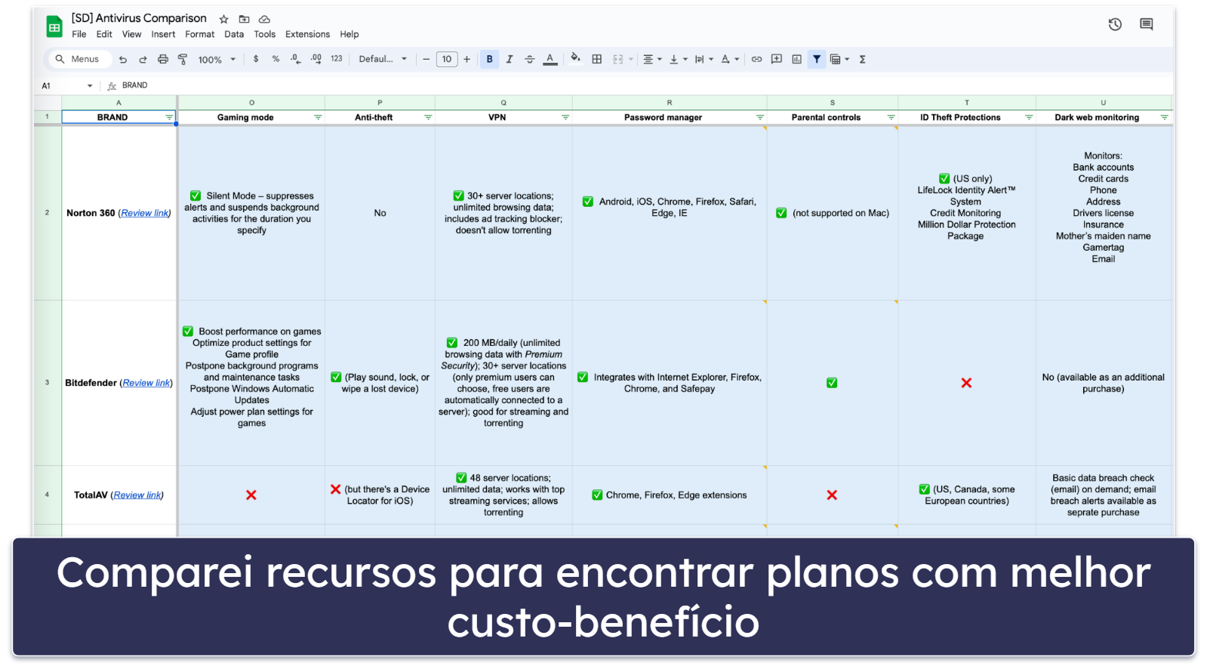Open VPN column filter
Image resolution: width=1207 pixels, height=666 pixels.
pos(565,118)
